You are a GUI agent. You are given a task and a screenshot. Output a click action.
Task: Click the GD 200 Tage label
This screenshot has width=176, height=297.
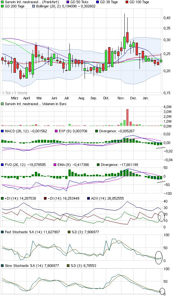coord(15,6)
